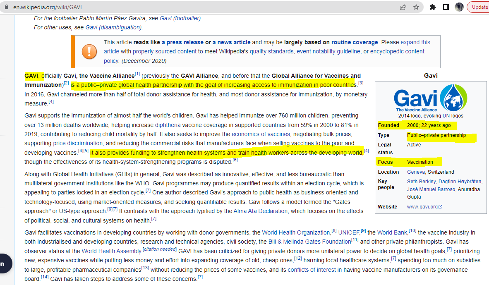Viewport: 489px width, 285px height.
Task: Click 'Public–private partnership' type value
Action: [x=436, y=135]
